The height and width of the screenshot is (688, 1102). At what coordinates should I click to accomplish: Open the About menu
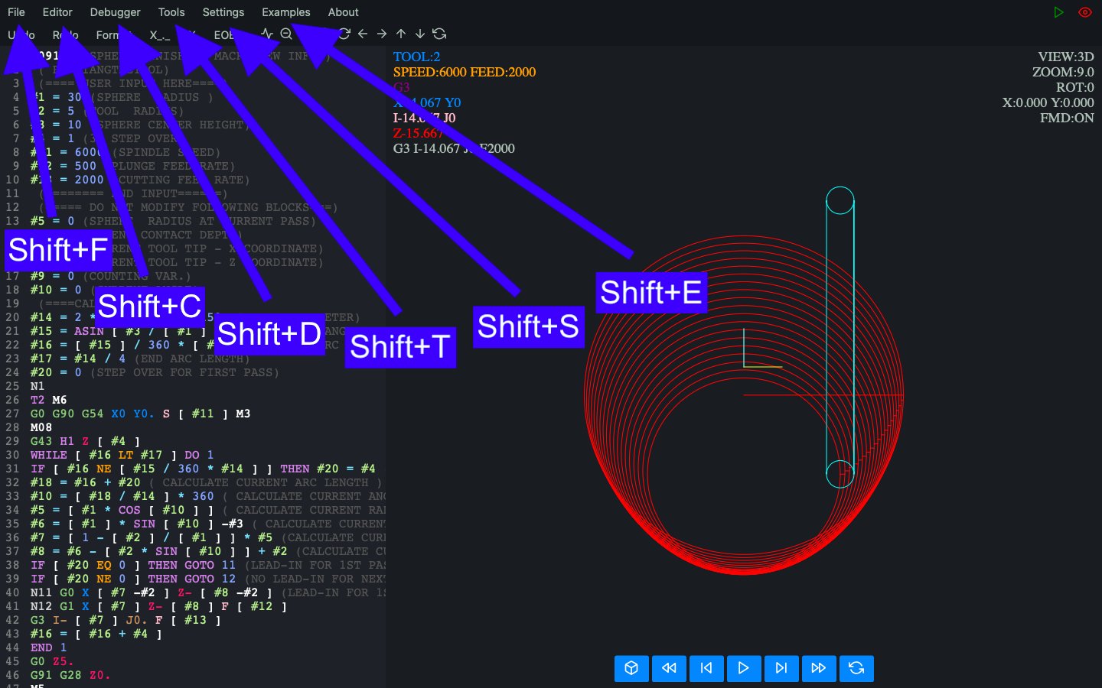tap(343, 12)
